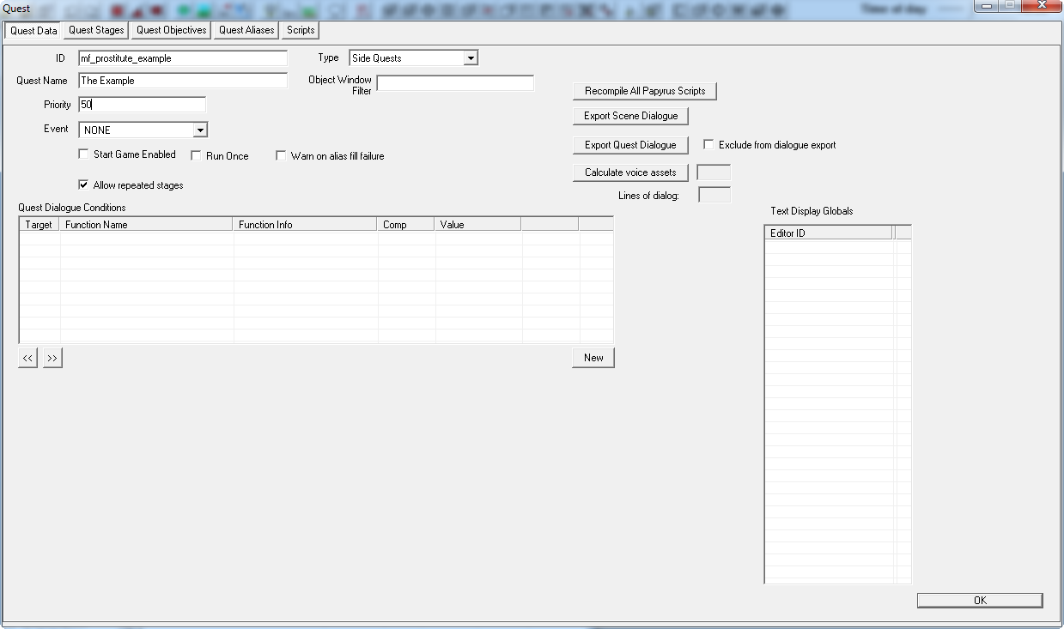
Task: Toggle Exclude from dialogue export
Action: pos(708,145)
